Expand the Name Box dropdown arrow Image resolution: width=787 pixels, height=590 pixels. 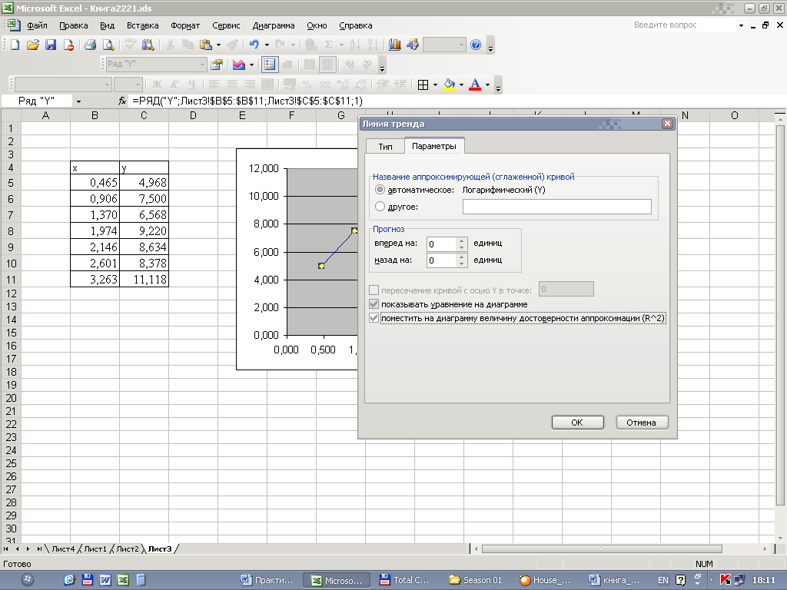pyautogui.click(x=79, y=101)
